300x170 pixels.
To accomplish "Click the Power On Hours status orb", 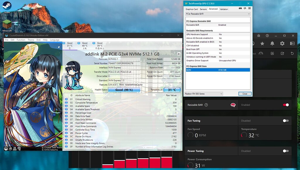I will tap(66, 136).
